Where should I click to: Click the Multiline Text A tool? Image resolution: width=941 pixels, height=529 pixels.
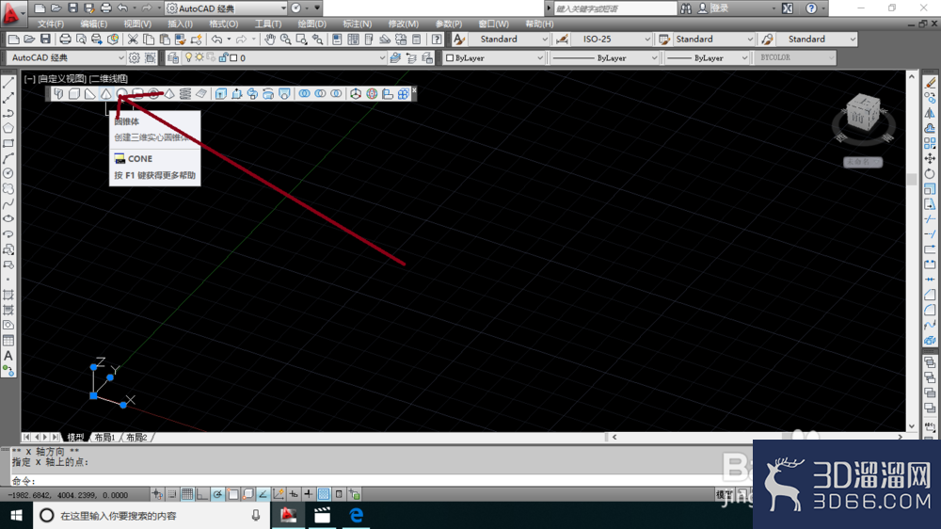pyautogui.click(x=8, y=356)
